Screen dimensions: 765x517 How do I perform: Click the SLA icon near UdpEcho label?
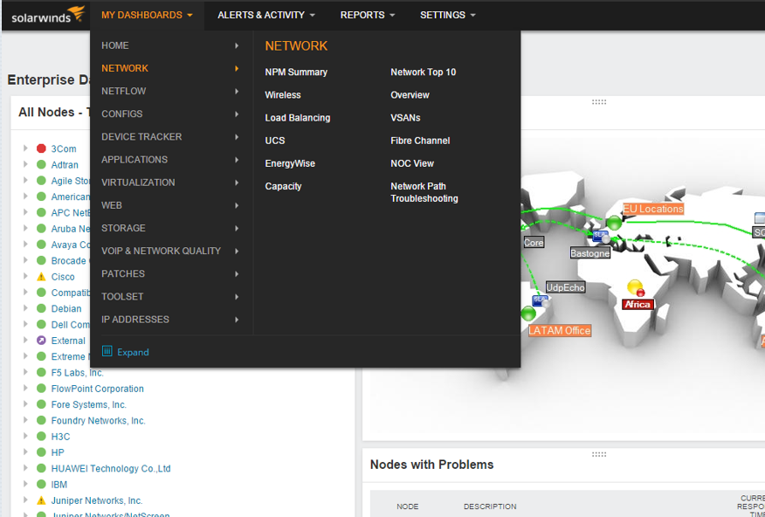(x=541, y=301)
